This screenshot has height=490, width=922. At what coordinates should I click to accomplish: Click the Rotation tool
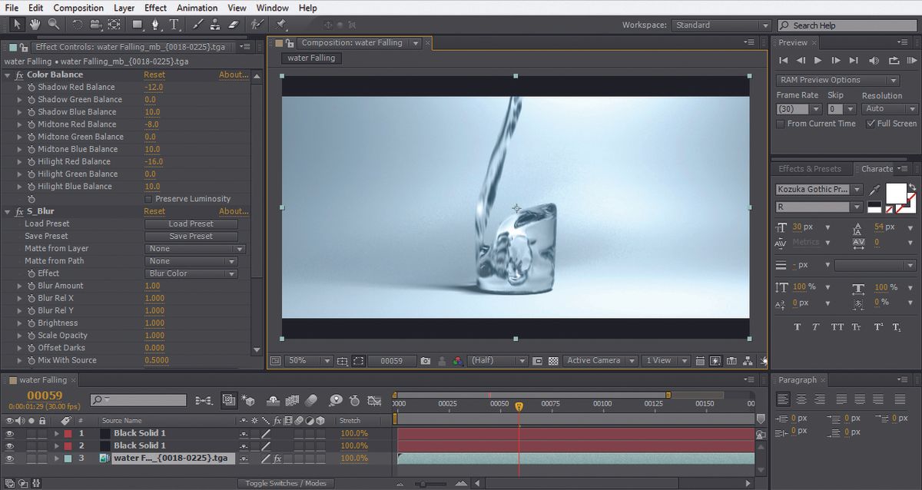[x=77, y=25]
